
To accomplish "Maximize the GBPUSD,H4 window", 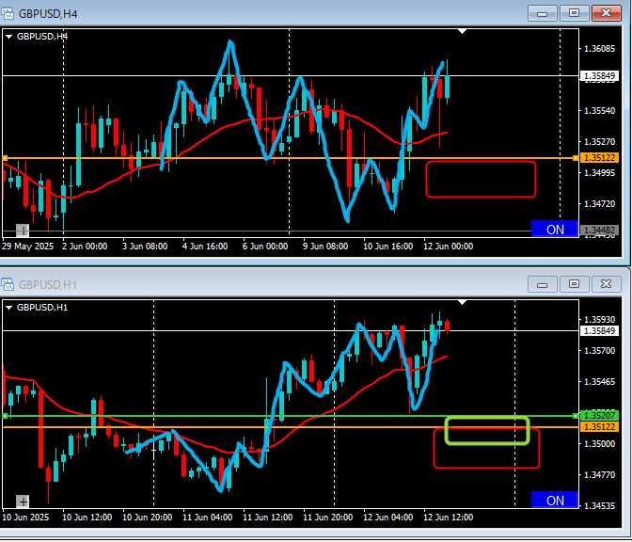I will click(x=574, y=13).
